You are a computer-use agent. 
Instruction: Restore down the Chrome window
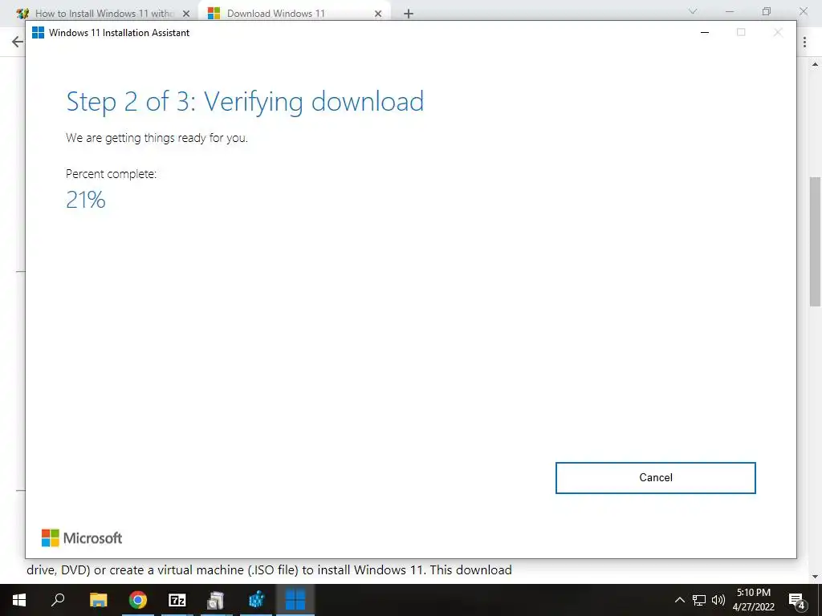tap(767, 11)
